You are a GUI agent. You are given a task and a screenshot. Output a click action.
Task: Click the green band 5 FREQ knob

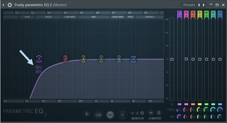pos(206,110)
